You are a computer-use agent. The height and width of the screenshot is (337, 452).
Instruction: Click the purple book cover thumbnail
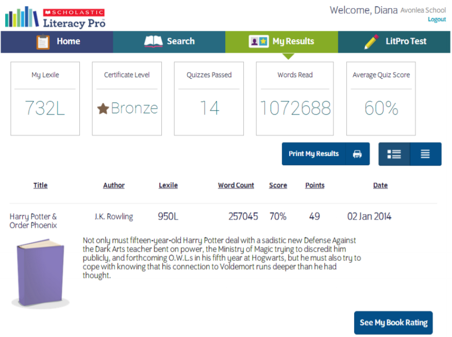40,273
